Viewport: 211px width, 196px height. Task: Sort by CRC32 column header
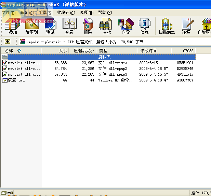183,51
